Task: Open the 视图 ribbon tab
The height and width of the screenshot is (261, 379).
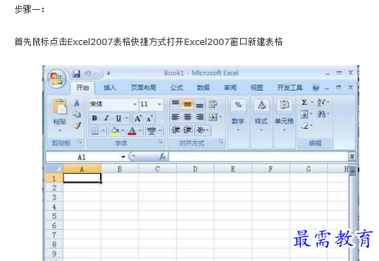Action: [256, 88]
